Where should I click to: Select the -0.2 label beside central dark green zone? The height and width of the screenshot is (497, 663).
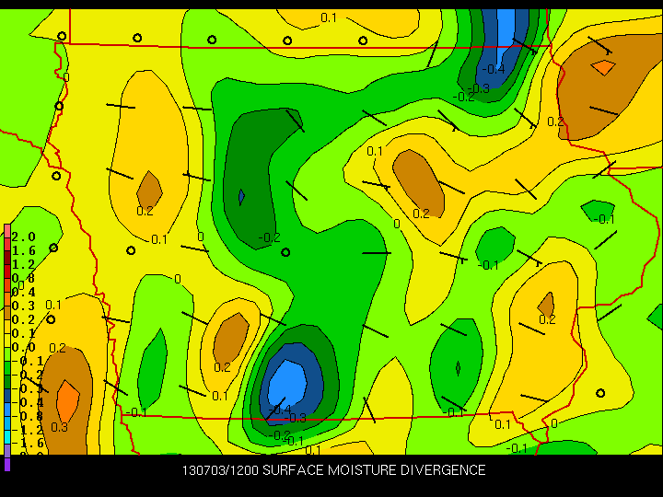coord(269,237)
